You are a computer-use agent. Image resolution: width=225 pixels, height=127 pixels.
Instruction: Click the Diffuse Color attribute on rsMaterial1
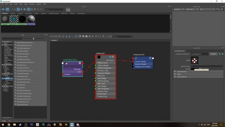pyautogui.click(x=103, y=63)
